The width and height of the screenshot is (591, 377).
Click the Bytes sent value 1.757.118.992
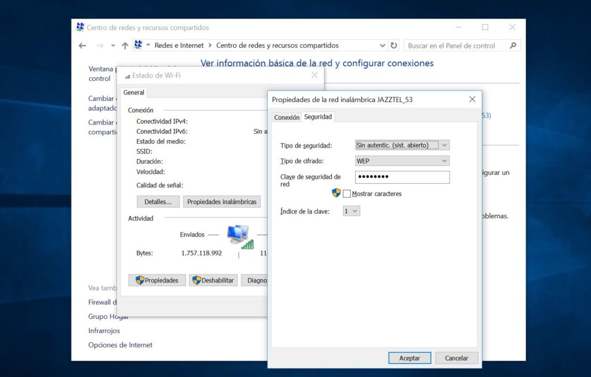tap(201, 253)
